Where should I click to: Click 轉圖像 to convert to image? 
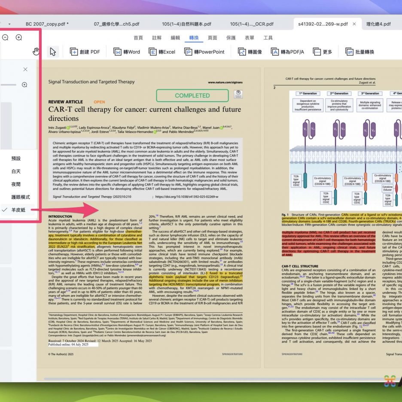[x=250, y=52]
